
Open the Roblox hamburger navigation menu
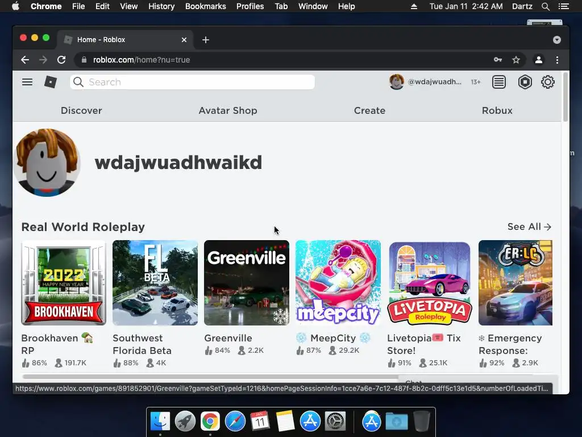[x=27, y=82]
